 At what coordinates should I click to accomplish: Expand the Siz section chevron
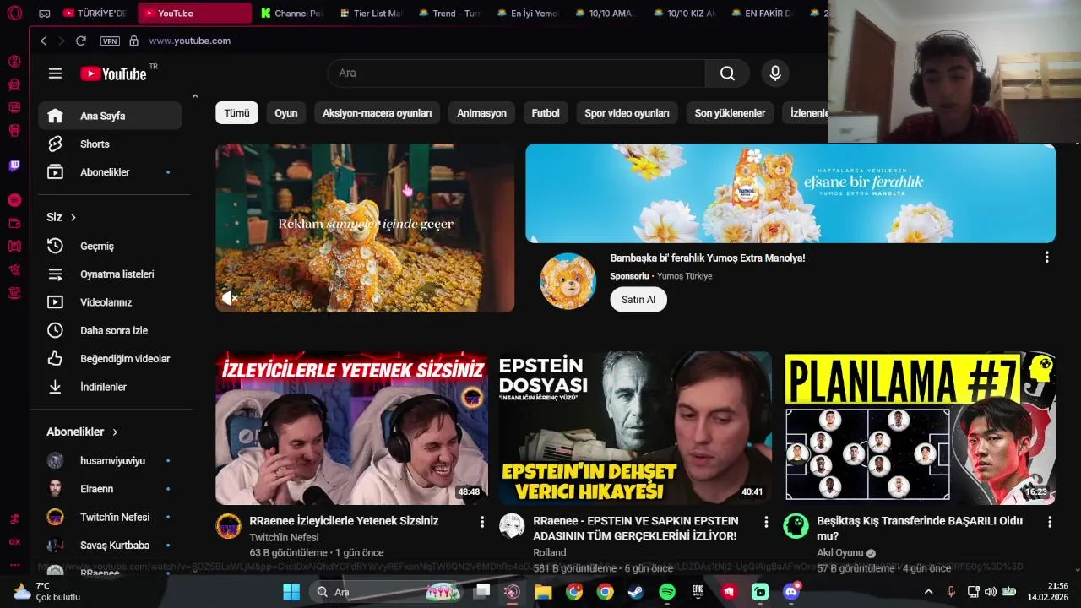73,218
